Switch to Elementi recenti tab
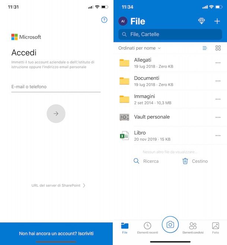This screenshot has width=227, height=245. pos(147,228)
